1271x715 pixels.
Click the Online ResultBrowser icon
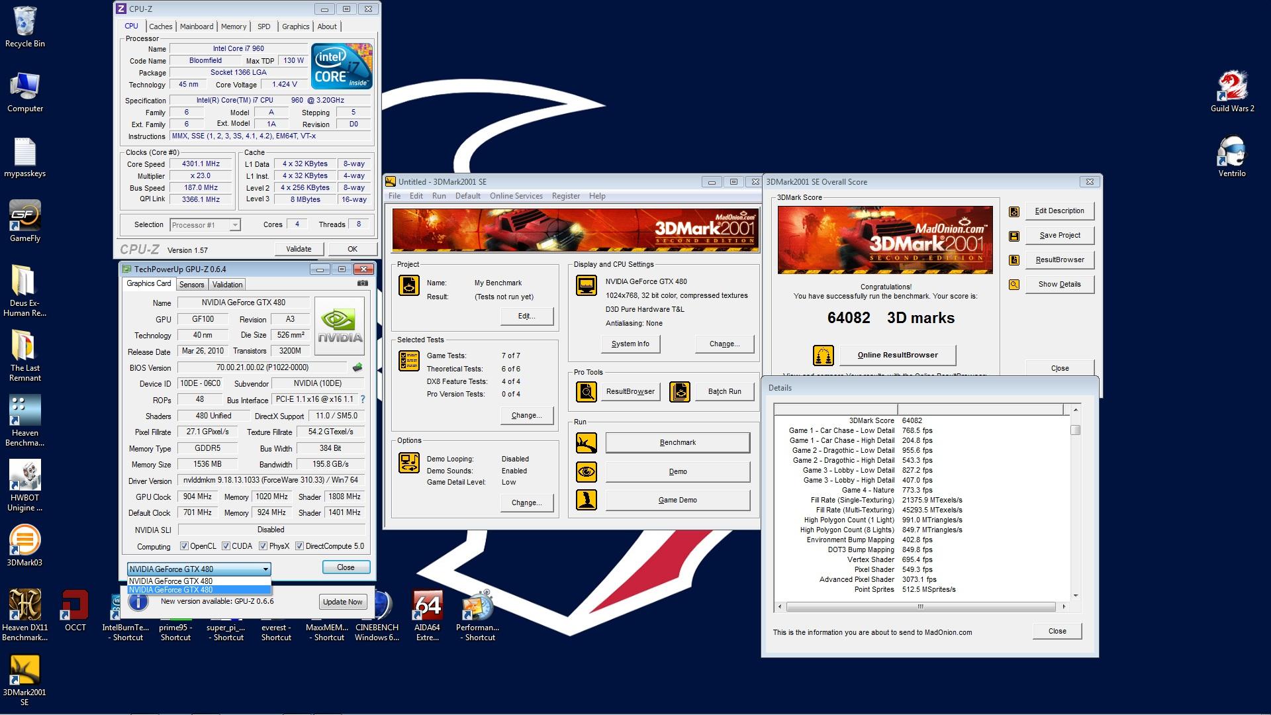point(823,356)
